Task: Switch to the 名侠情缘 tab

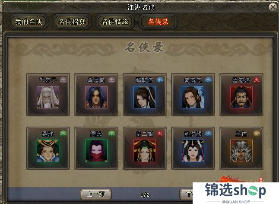Action: [x=115, y=22]
